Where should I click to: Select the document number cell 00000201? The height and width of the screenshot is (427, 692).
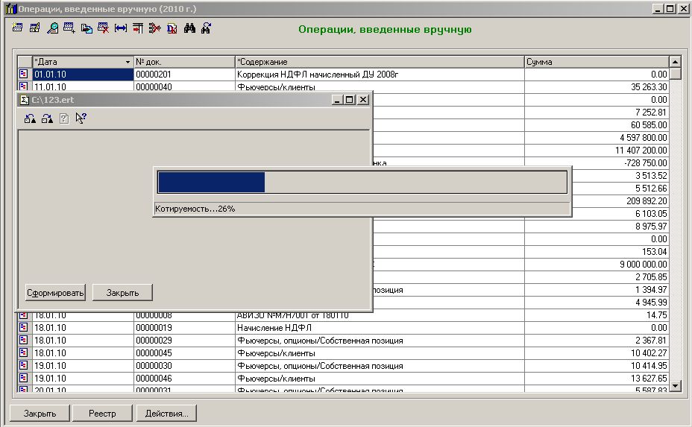pos(183,75)
